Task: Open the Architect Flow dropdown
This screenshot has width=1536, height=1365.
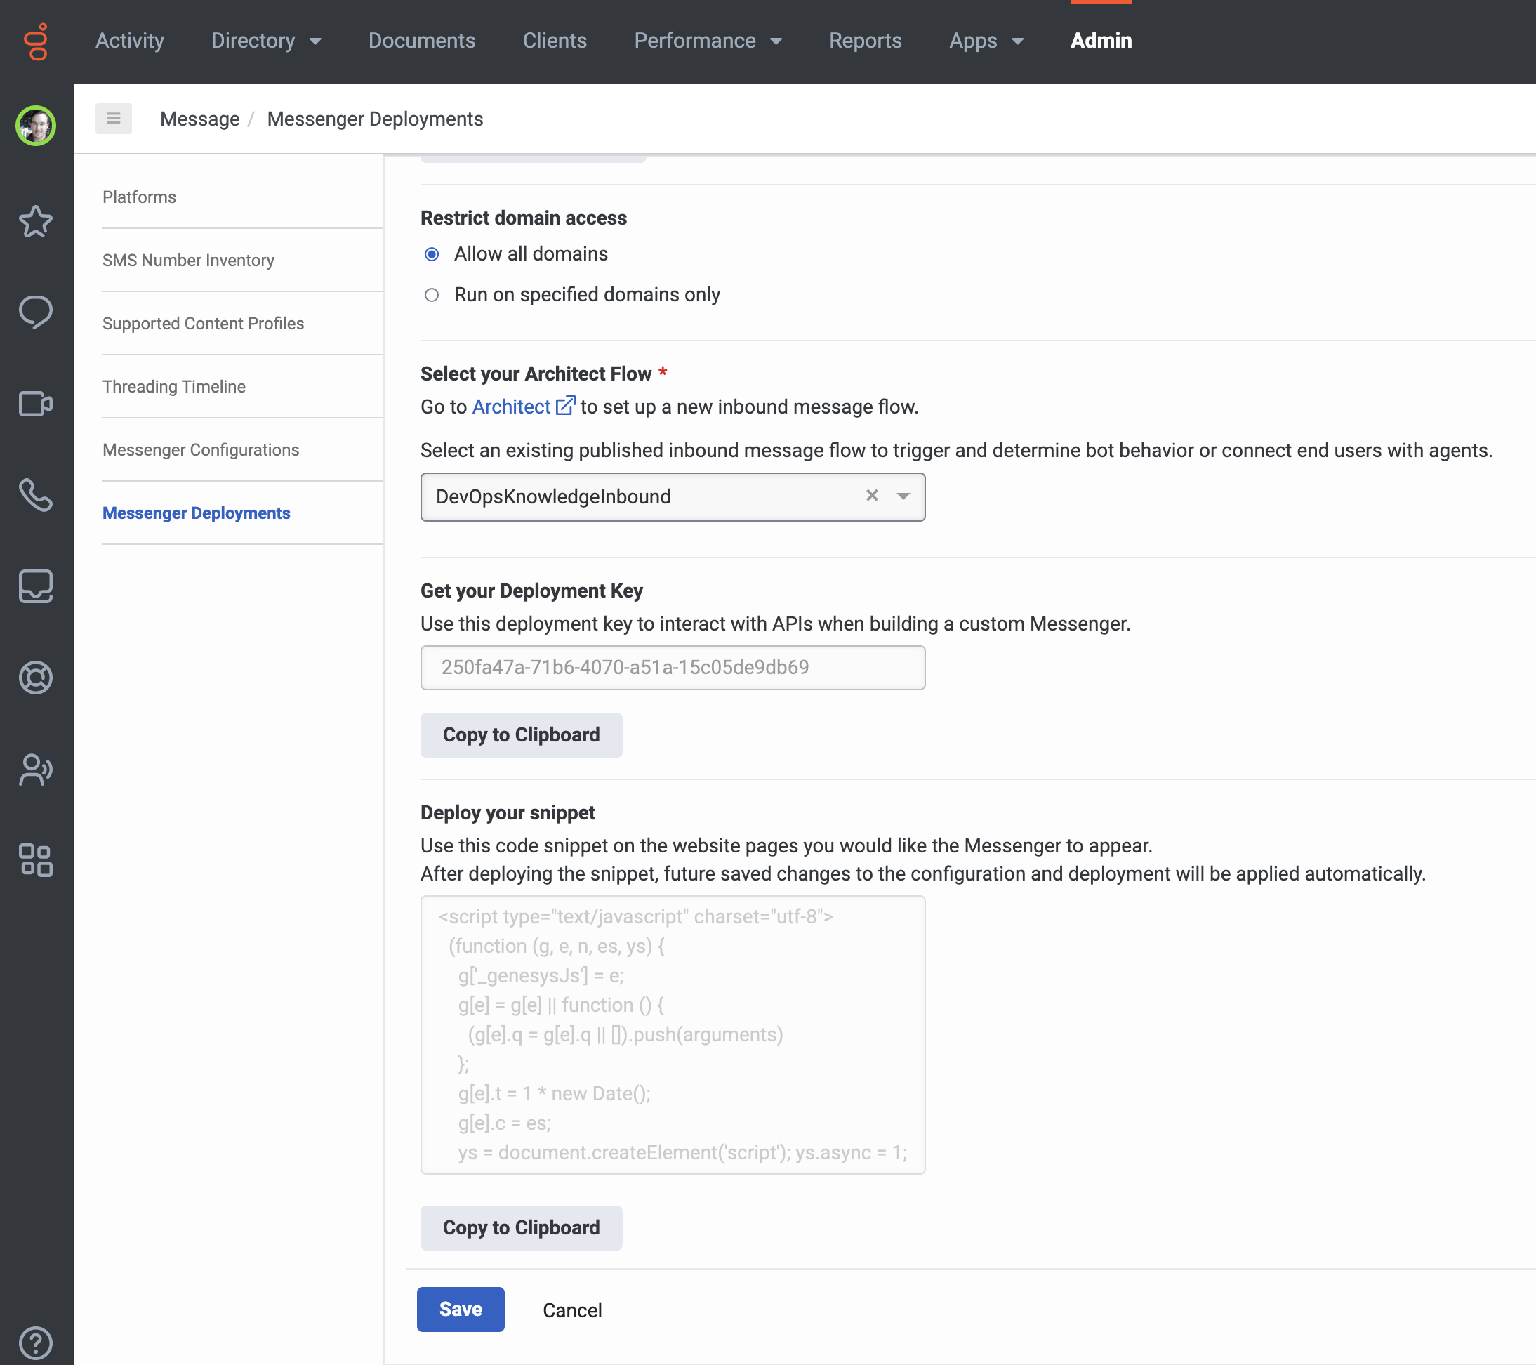Action: pyautogui.click(x=904, y=497)
